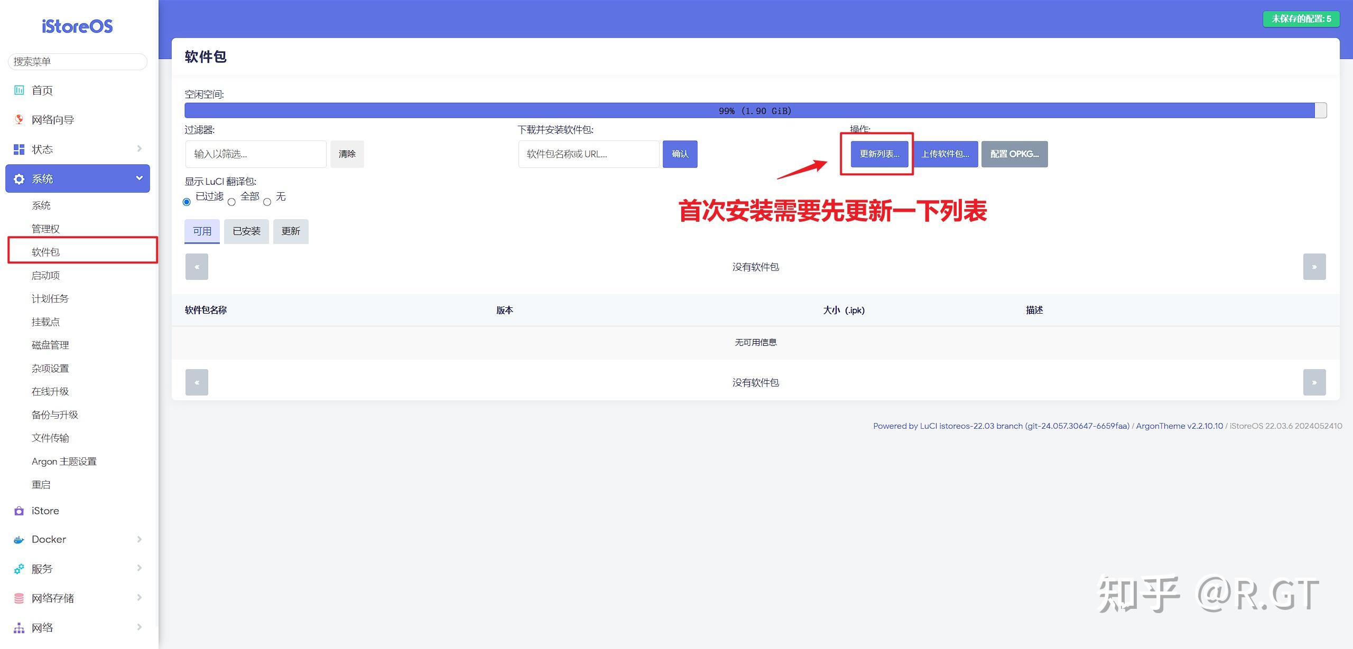Switch to the 已安装 tab
This screenshot has width=1353, height=649.
point(246,231)
